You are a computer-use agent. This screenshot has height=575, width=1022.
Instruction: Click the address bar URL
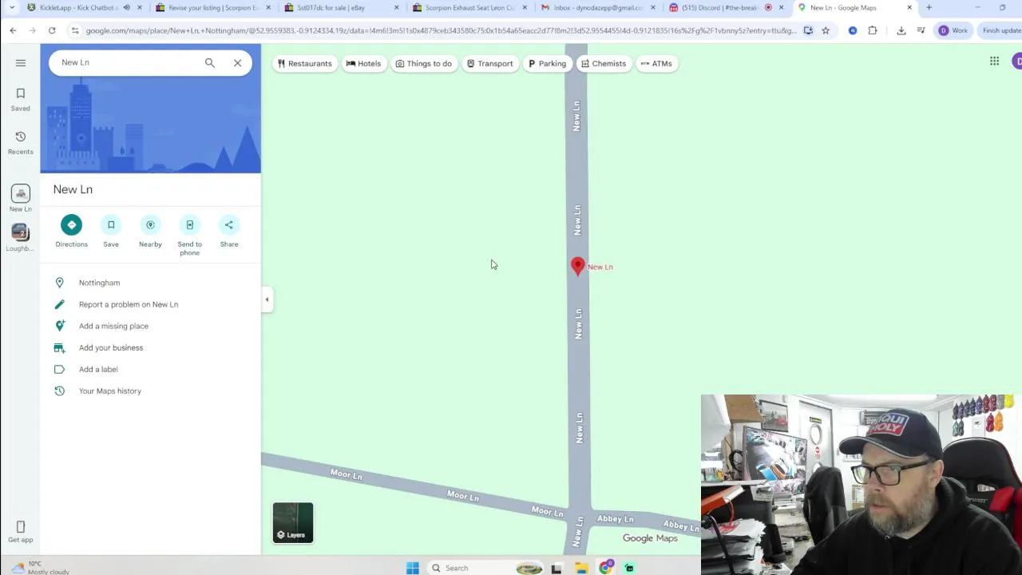[x=439, y=30]
